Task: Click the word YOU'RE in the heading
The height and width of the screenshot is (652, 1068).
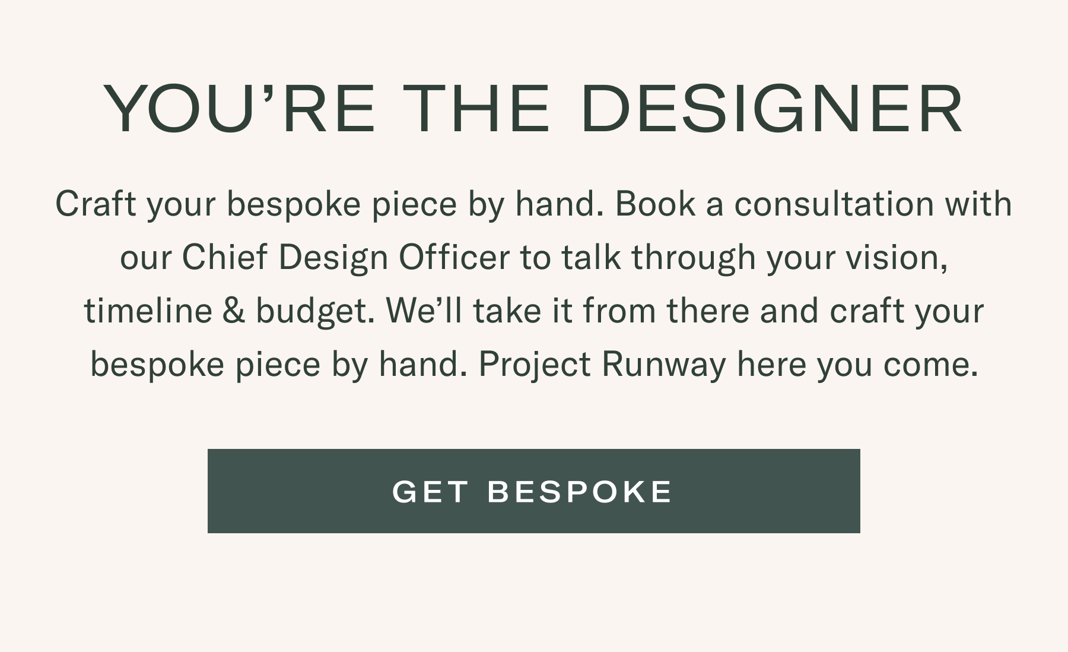Action: tap(240, 109)
